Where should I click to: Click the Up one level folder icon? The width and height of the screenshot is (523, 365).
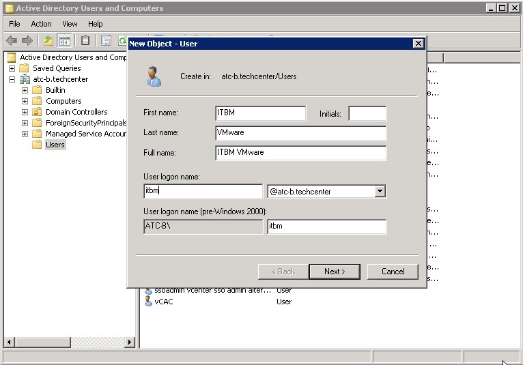[x=48, y=41]
